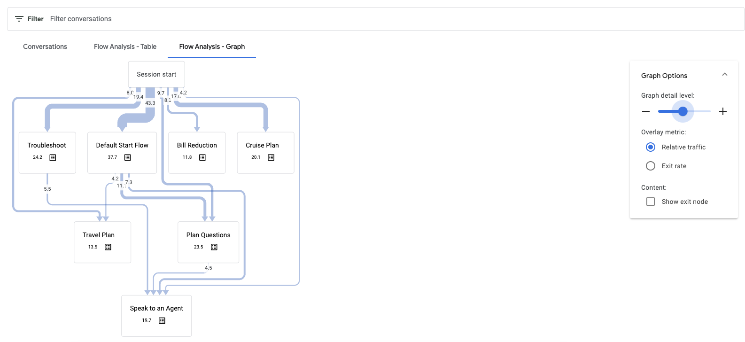Screen dimensions: 745x342
Task: Open the Troubleshoot node details icon
Action: click(x=53, y=157)
